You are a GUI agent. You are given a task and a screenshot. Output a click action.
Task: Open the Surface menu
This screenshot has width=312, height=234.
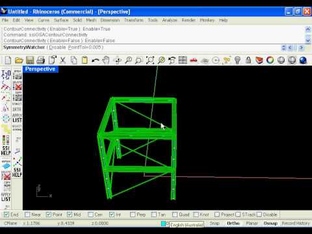[x=61, y=20]
